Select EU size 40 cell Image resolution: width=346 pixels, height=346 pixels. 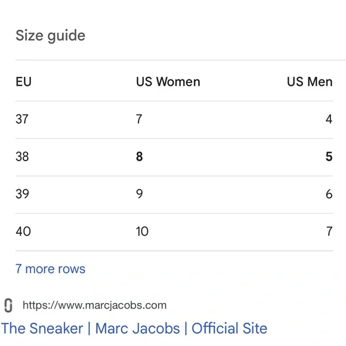point(23,231)
